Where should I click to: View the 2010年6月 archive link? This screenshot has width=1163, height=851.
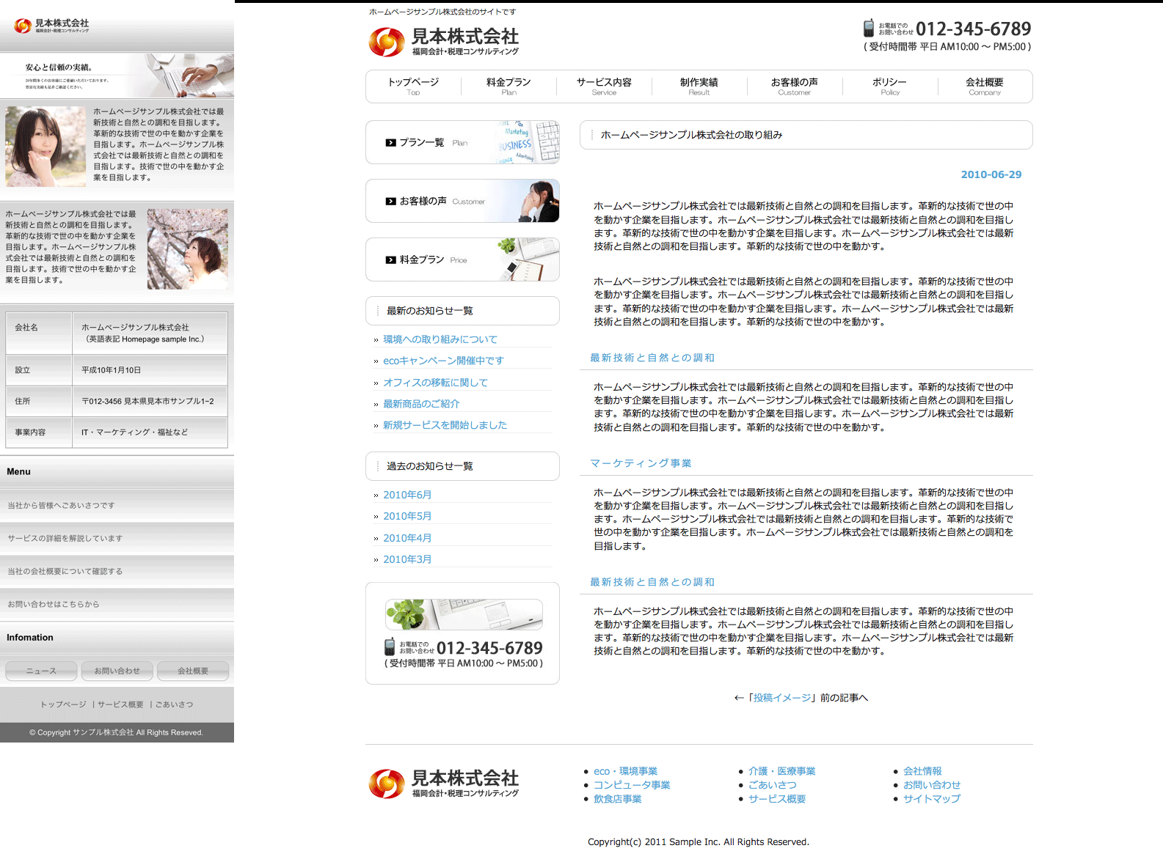pos(407,495)
